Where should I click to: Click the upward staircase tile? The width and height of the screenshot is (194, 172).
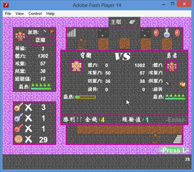[72, 33]
